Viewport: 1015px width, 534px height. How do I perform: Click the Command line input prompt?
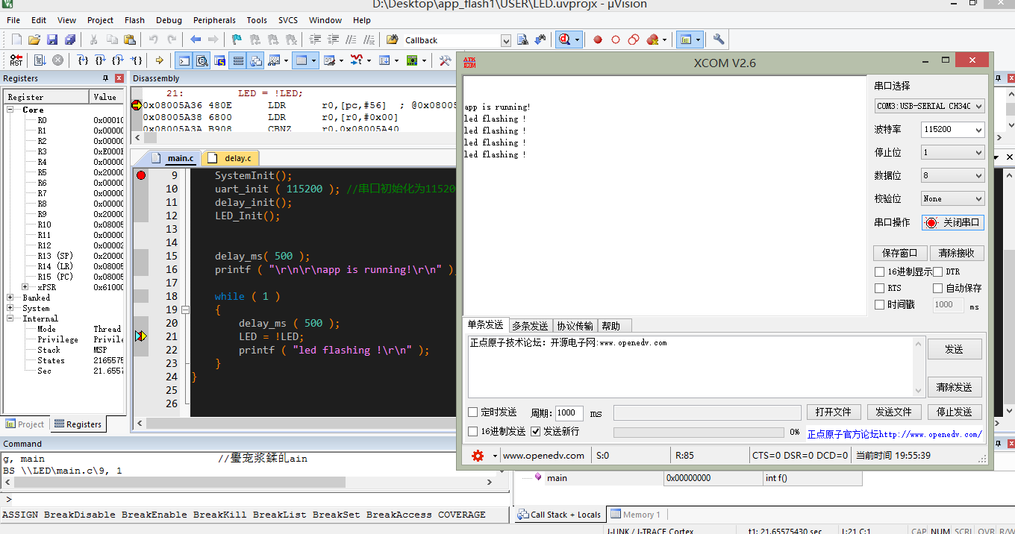coord(255,499)
